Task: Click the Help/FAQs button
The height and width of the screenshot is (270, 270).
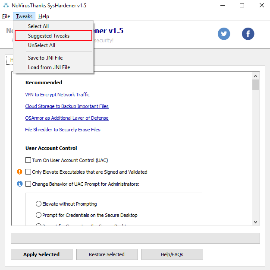Action: click(x=172, y=254)
